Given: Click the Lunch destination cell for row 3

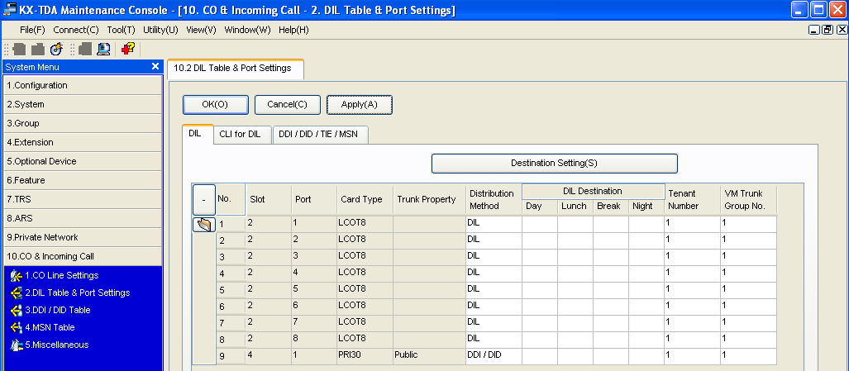Looking at the screenshot, I should coord(575,257).
